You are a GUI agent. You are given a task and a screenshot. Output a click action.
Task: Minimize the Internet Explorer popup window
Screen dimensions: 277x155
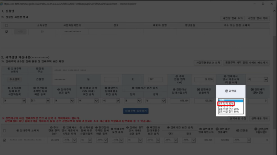(254, 4)
